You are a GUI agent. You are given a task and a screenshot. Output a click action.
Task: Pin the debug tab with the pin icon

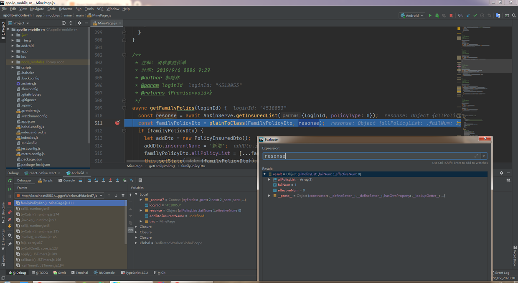click(10, 244)
